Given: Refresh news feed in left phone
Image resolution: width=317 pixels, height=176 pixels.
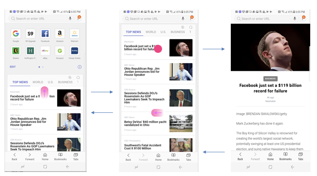Looking at the screenshot, I should coord(78,77).
